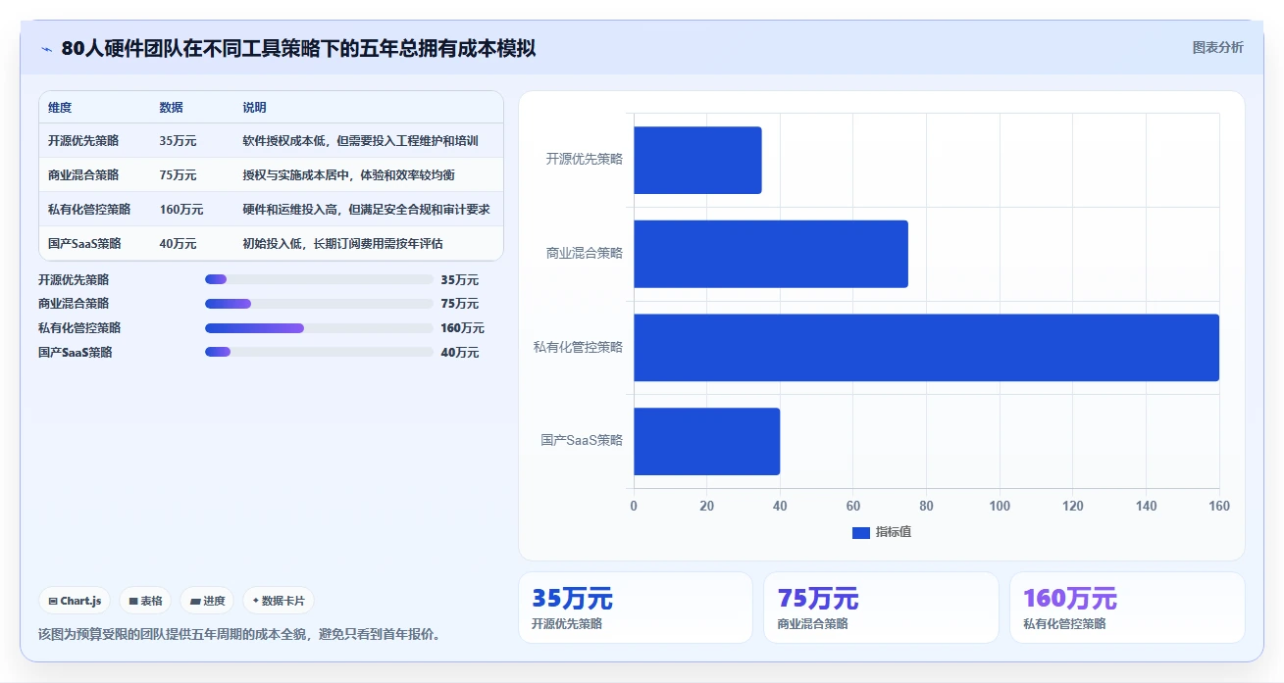The image size is (1284, 683).
Task: Click the 开源优先策略 chart axis label
Action: click(x=585, y=159)
